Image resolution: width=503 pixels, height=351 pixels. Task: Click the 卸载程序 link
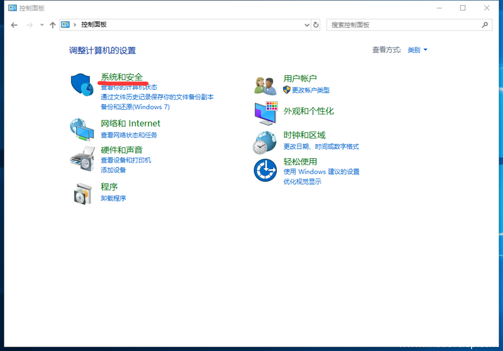[x=113, y=198]
